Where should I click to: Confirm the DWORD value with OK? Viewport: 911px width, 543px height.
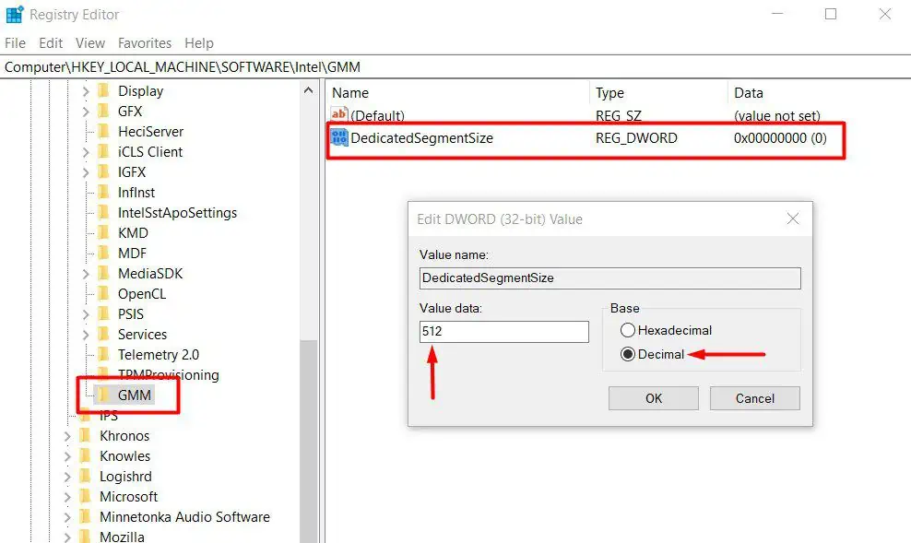pos(654,398)
